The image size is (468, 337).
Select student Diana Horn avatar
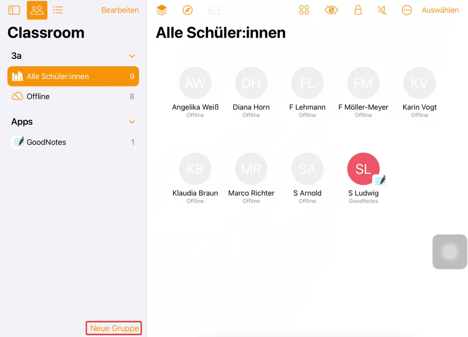pyautogui.click(x=251, y=83)
